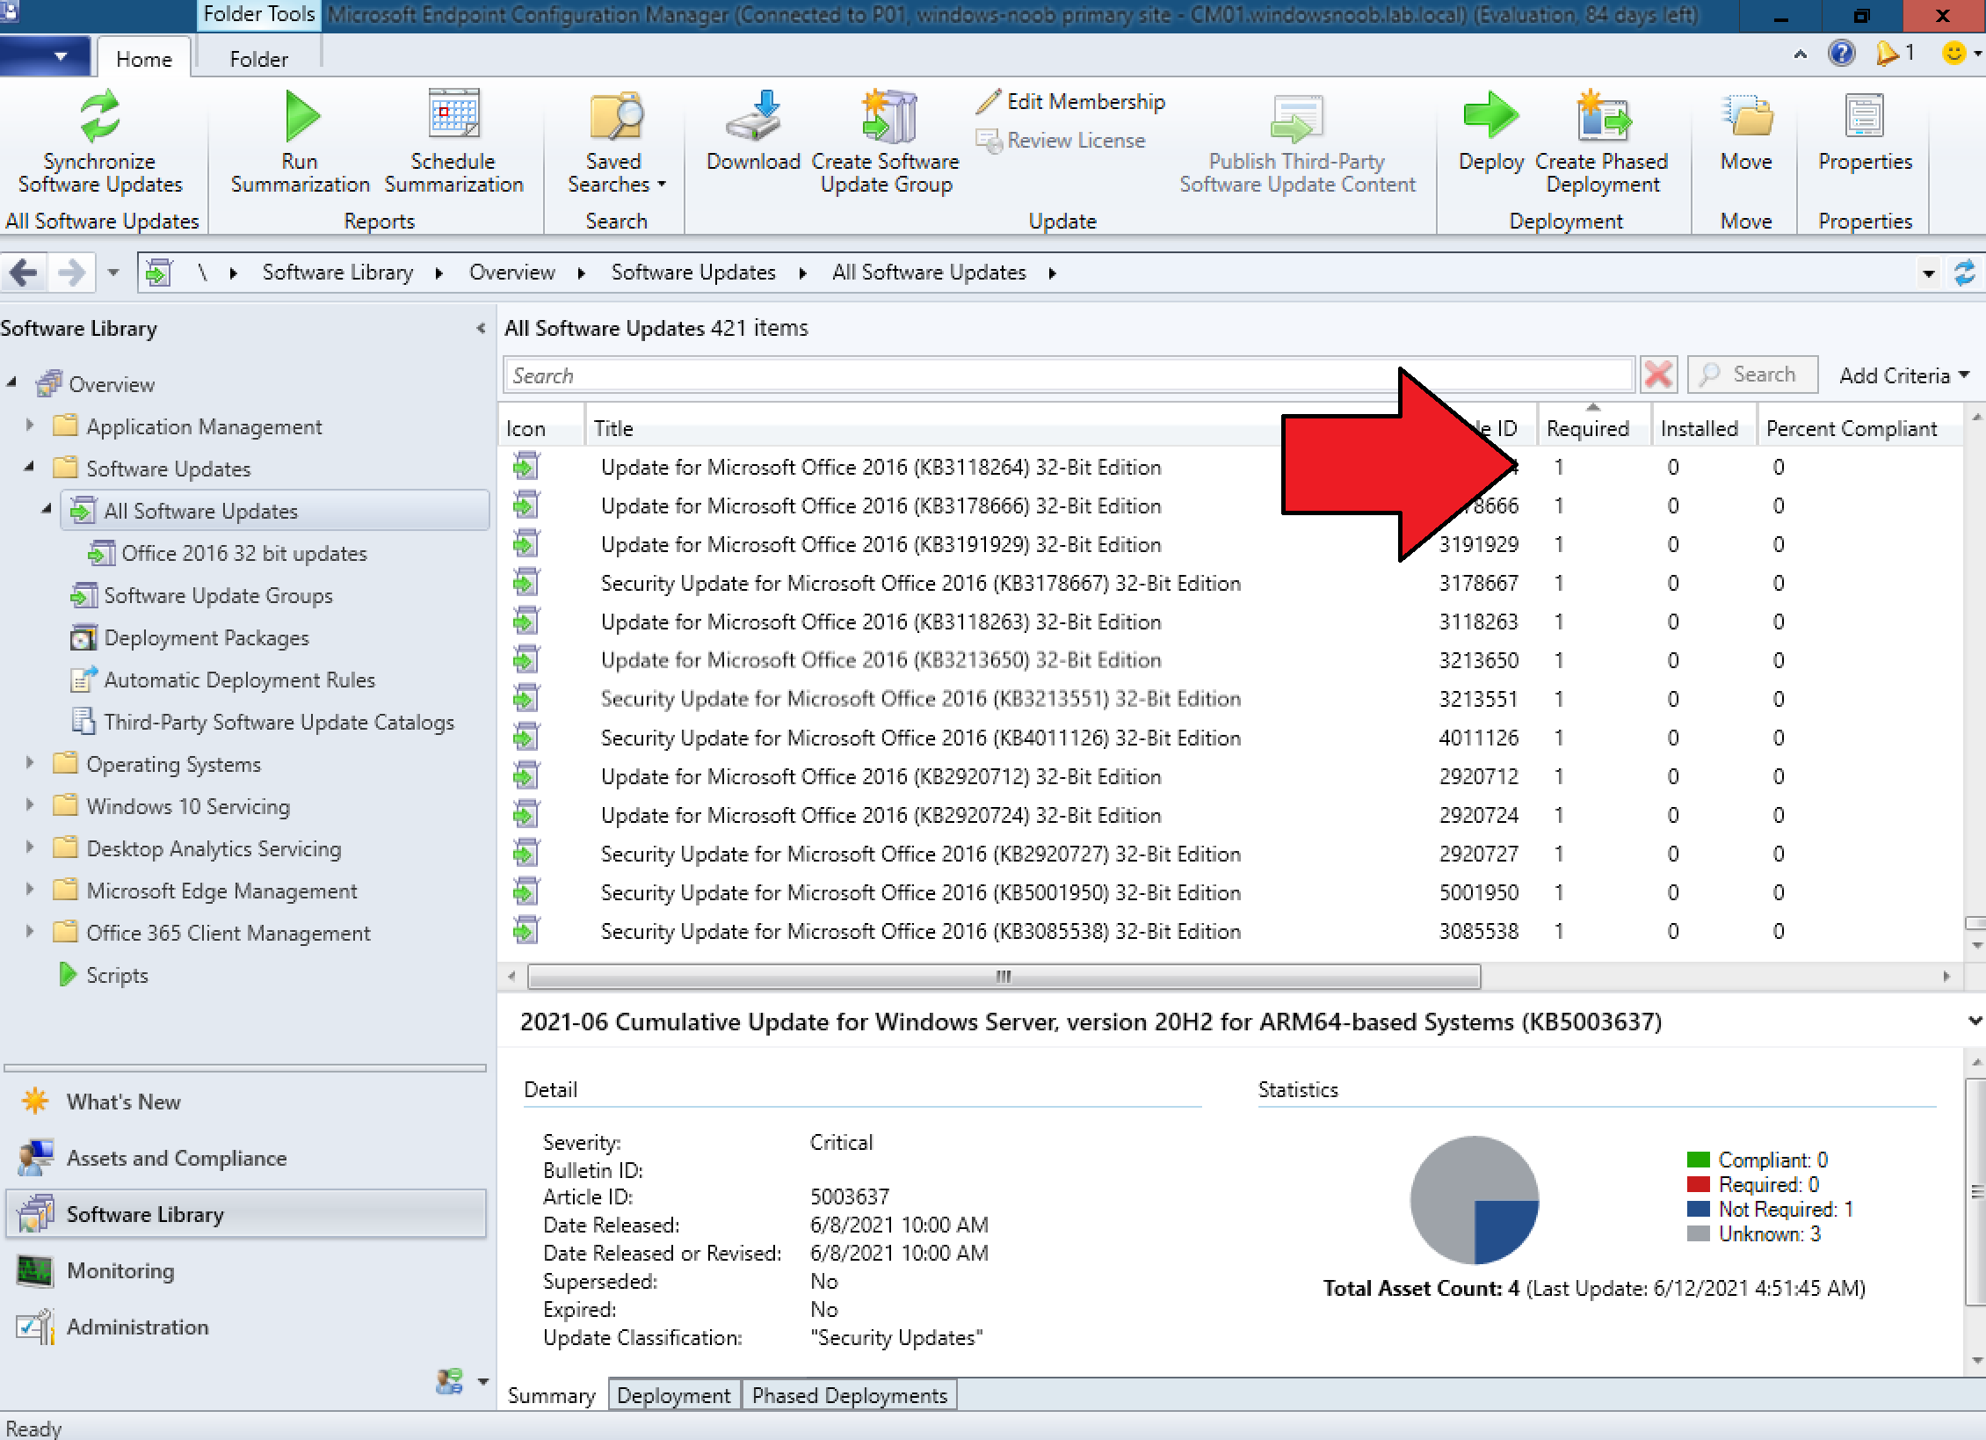Image resolution: width=1986 pixels, height=1440 pixels.
Task: Click the icon for update KB2920712
Action: pos(525,776)
